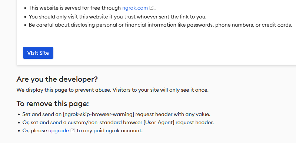Click the warning about disclosing personal information
Viewport: 296px width, 143px height.
click(160, 25)
